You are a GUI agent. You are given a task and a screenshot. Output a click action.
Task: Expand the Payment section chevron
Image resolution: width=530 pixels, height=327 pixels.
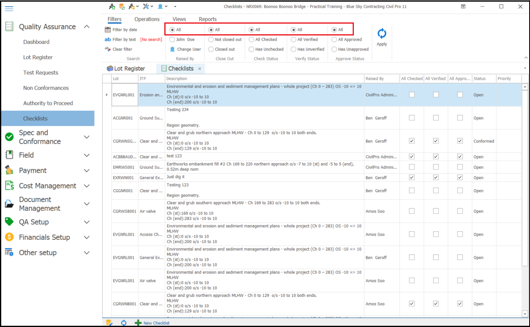(x=86, y=170)
